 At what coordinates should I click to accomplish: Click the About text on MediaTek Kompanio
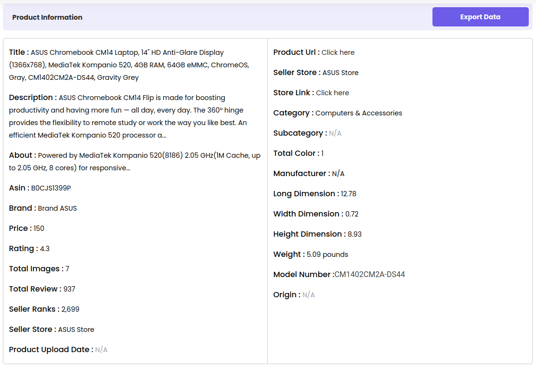pos(135,162)
